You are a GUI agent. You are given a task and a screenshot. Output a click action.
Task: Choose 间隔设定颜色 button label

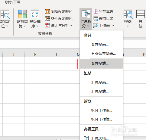62,11
